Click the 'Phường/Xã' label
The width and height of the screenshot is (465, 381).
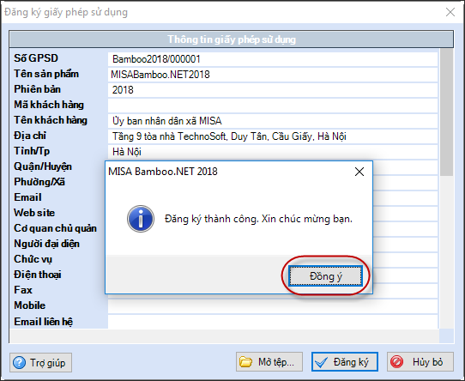point(39,182)
